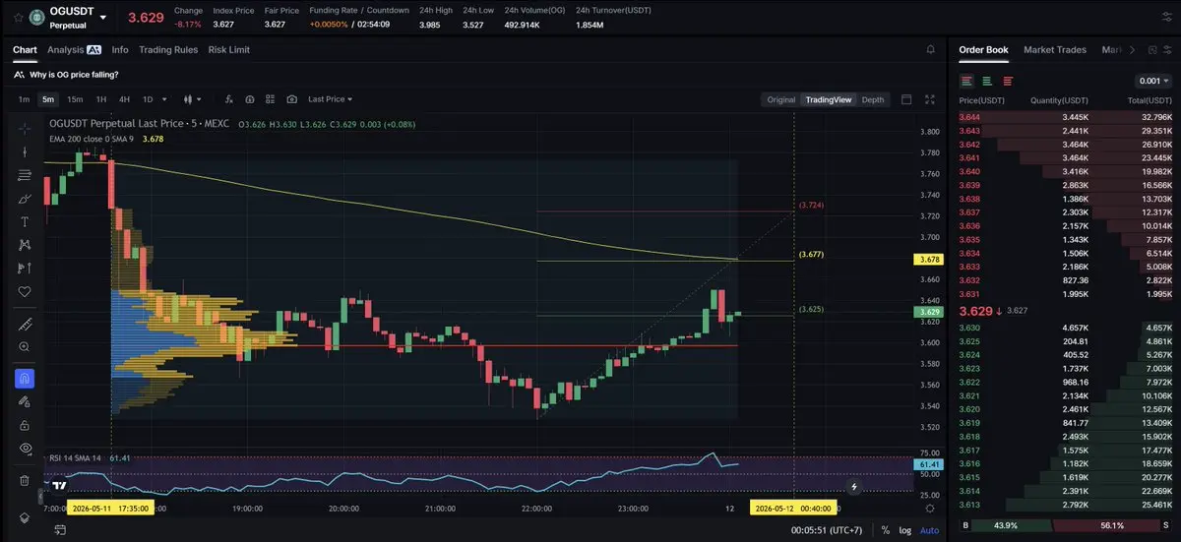Click the TradingView logo on chart
Image resolution: width=1181 pixels, height=542 pixels.
(x=60, y=484)
